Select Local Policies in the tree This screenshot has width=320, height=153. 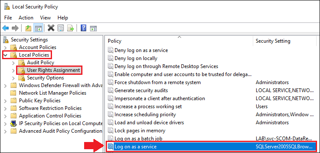coord(34,55)
